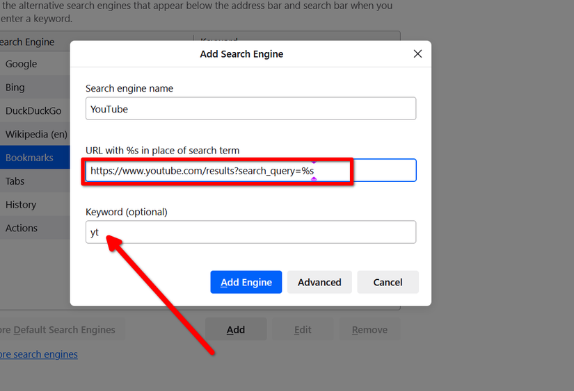
Task: Select the DuckDuckGo row
Action: 35,110
